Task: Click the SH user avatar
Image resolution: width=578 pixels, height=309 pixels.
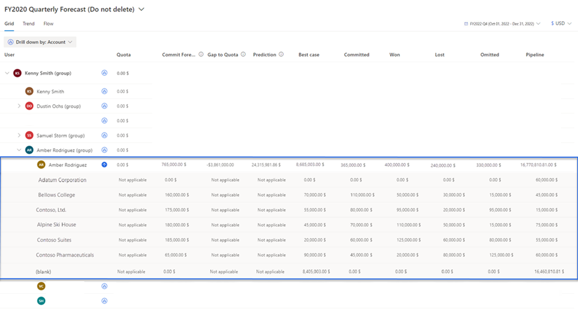Action: (x=41, y=301)
